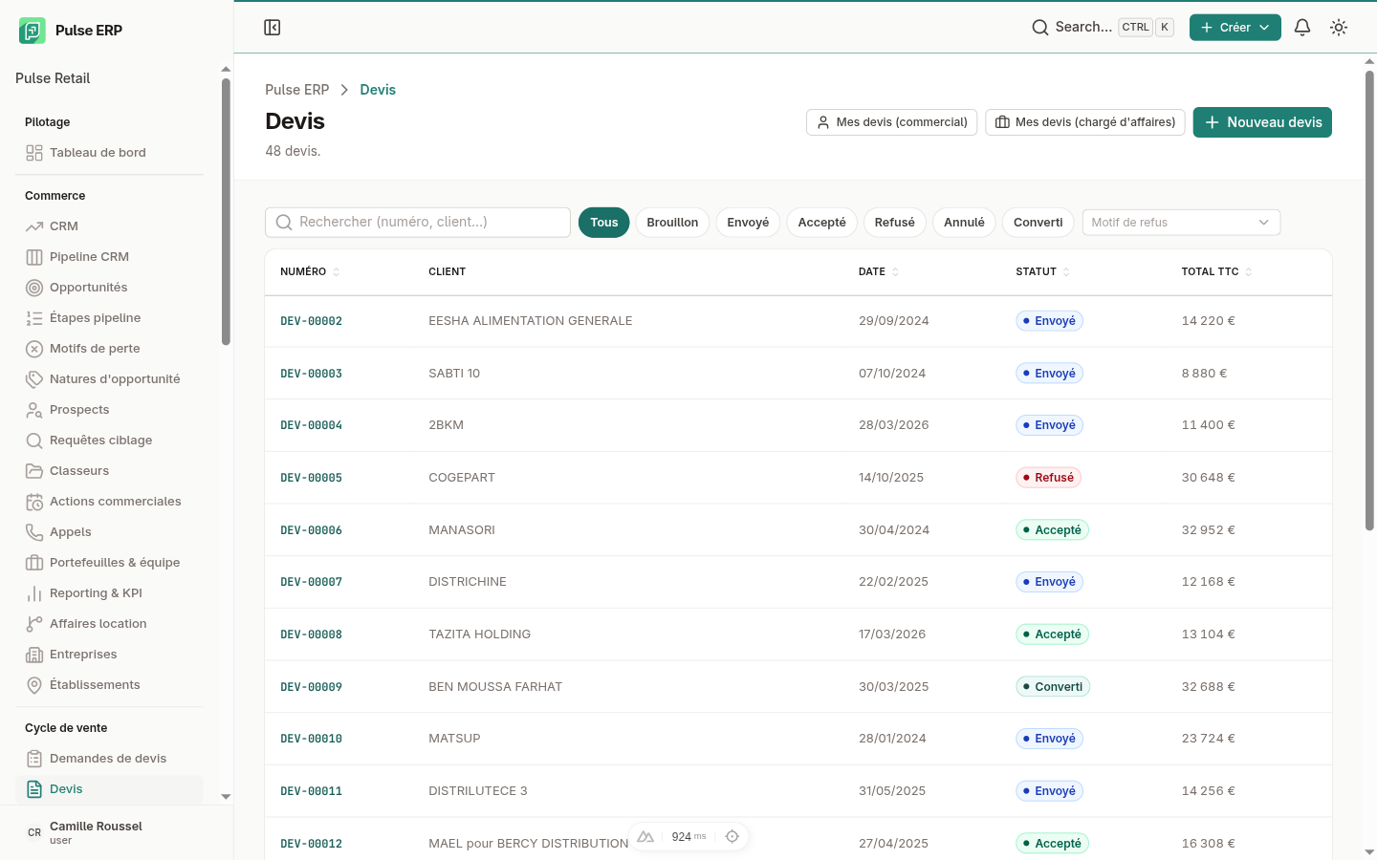Click Pulse ERP breadcrumb link
The width and height of the screenshot is (1377, 860).
click(297, 90)
